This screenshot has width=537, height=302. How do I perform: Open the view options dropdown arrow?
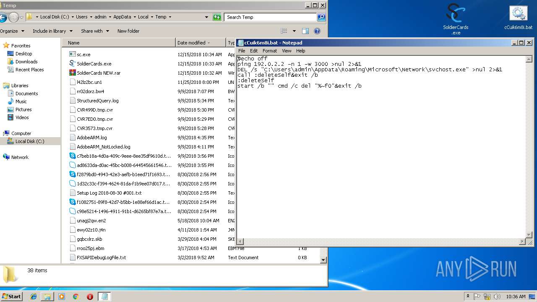[294, 31]
